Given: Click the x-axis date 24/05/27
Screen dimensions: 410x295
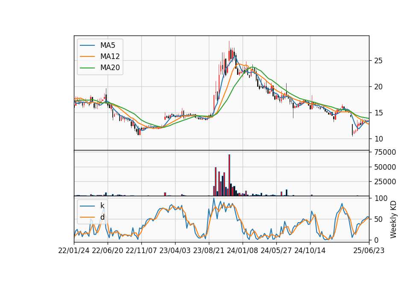Looking at the screenshot, I should pyautogui.click(x=276, y=251).
